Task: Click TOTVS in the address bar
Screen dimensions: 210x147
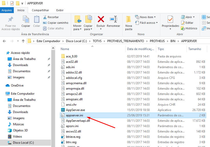Action: [x=97, y=41]
